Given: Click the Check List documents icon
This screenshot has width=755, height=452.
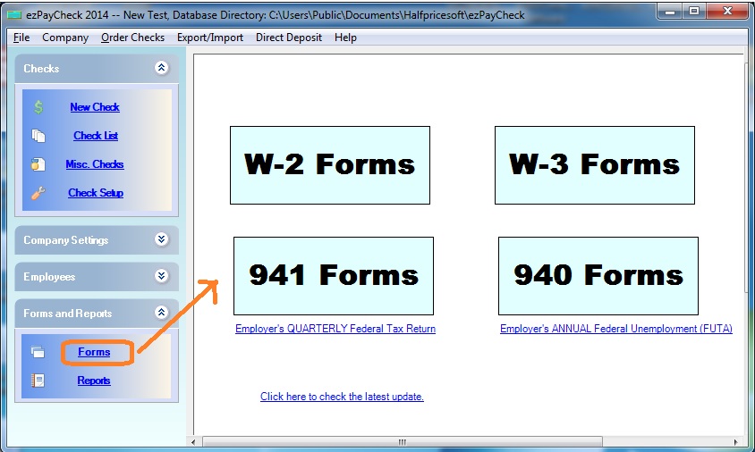Looking at the screenshot, I should coord(38,136).
